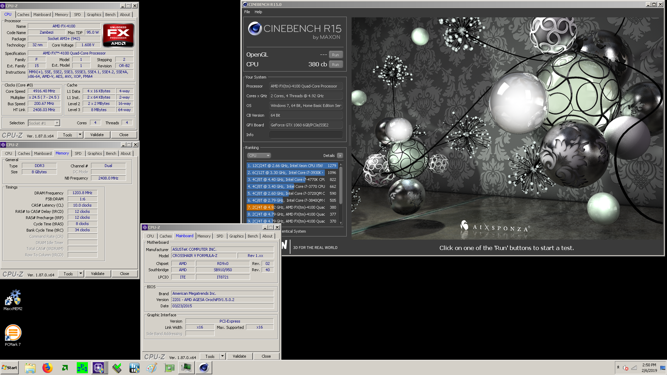Viewport: 667px width, 375px height.
Task: Open the Help menu in Cinebench
Action: [x=258, y=12]
